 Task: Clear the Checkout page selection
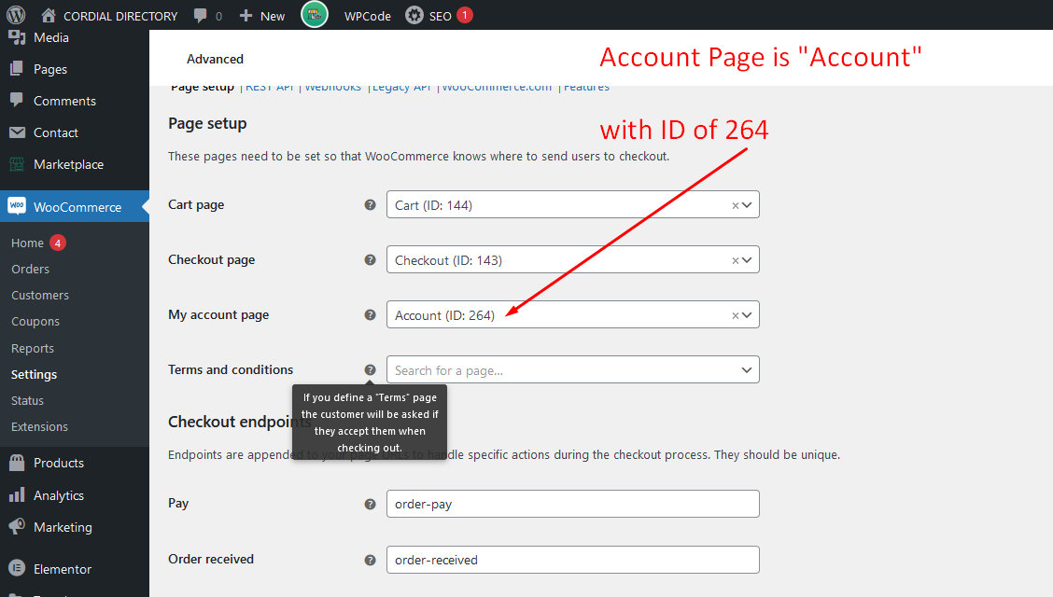point(736,260)
